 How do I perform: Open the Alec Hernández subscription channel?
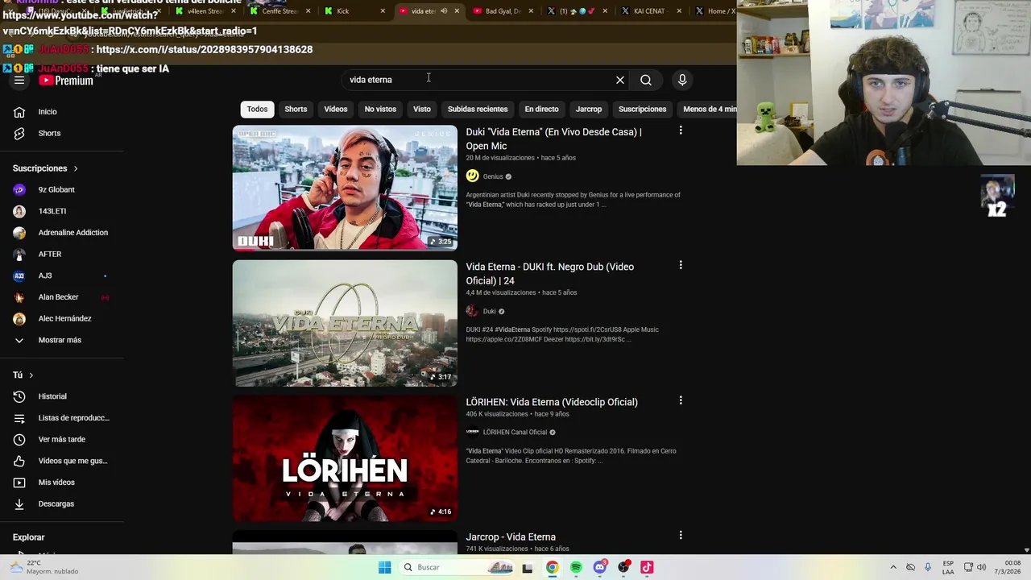coord(60,318)
